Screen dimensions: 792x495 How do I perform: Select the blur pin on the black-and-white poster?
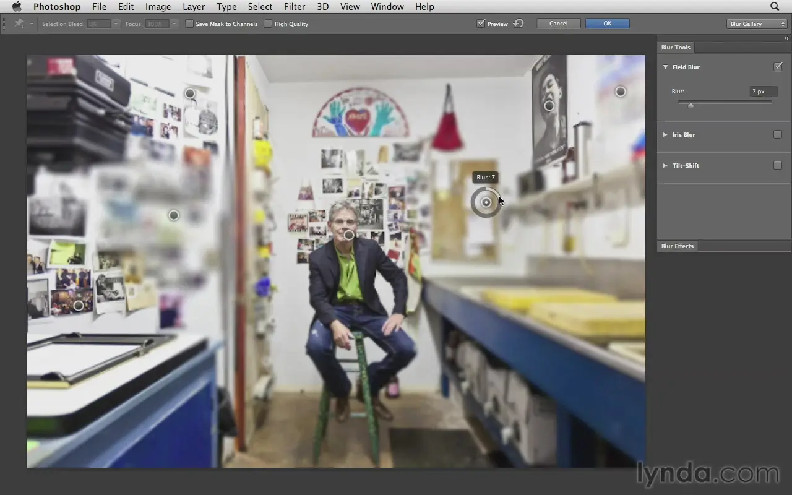point(549,106)
